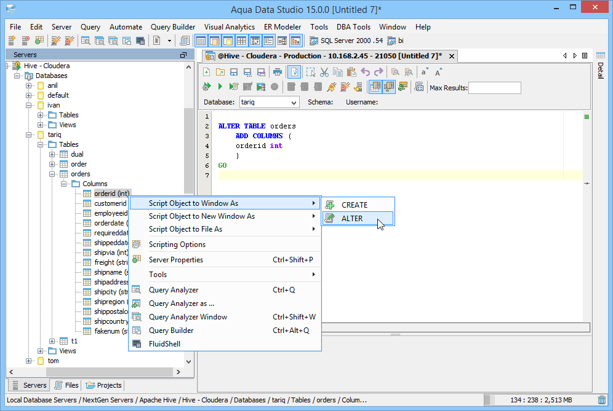The height and width of the screenshot is (411, 613).
Task: Click the Open File icon in editor toolbar
Action: (220, 72)
